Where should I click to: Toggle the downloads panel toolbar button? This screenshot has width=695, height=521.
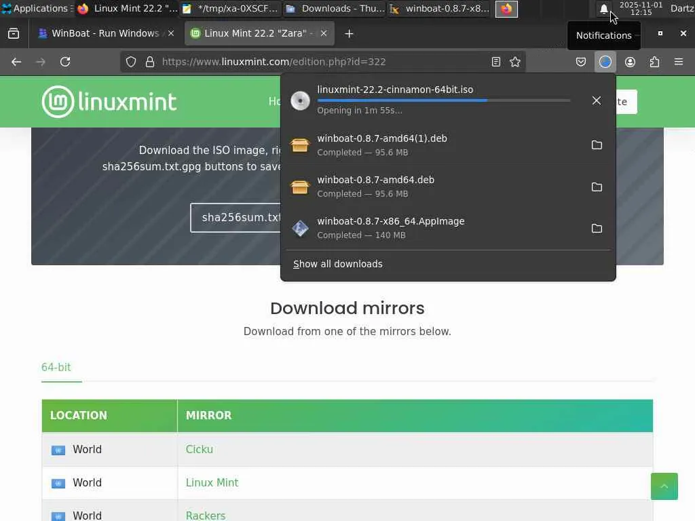(605, 62)
